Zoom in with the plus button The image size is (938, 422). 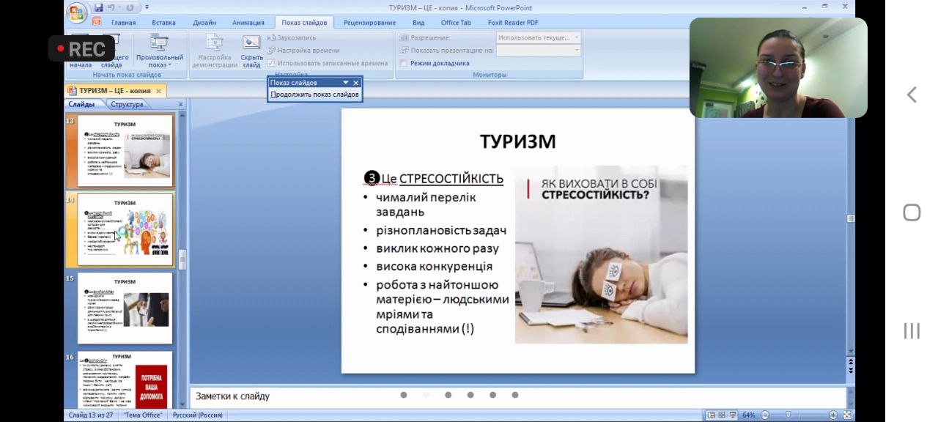(833, 415)
